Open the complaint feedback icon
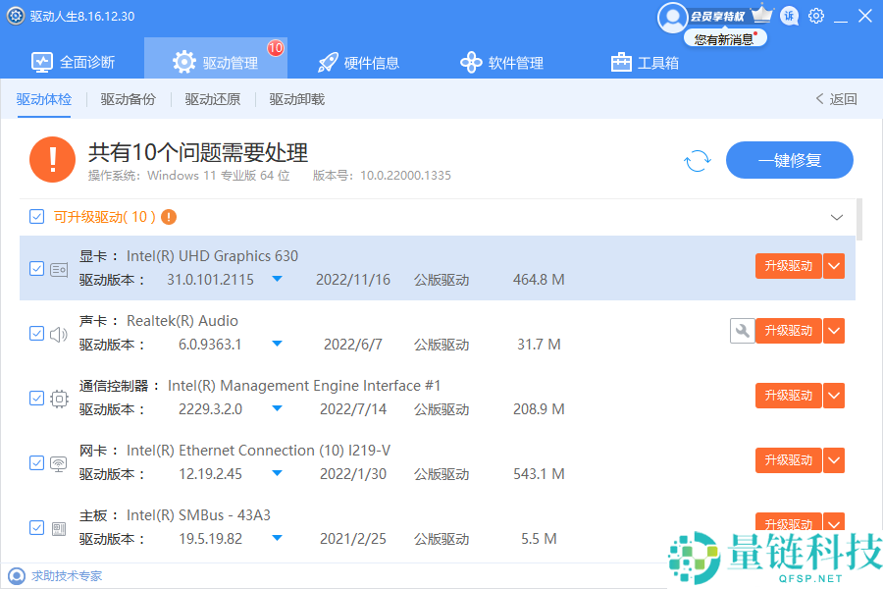The height and width of the screenshot is (589, 883). click(x=790, y=16)
